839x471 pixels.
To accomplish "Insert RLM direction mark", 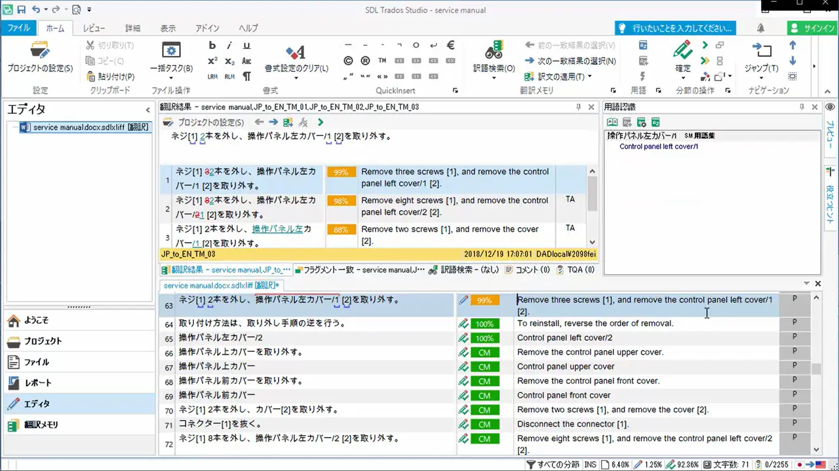I will [229, 77].
